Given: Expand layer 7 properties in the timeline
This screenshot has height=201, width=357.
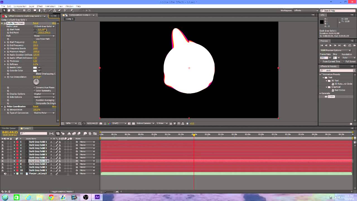Looking at the screenshot, I should [x=14, y=161].
